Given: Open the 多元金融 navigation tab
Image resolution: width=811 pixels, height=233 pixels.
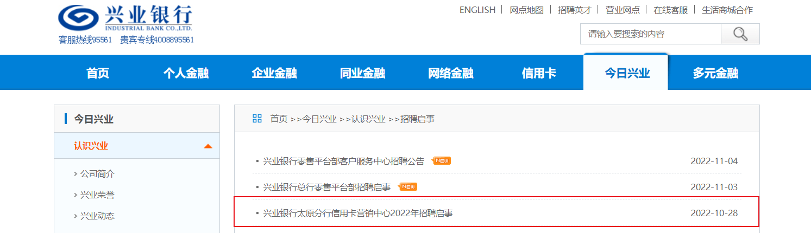Looking at the screenshot, I should tap(715, 73).
